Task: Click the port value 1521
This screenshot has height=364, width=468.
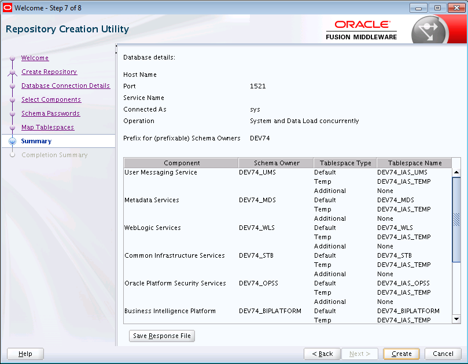Action: pyautogui.click(x=258, y=87)
